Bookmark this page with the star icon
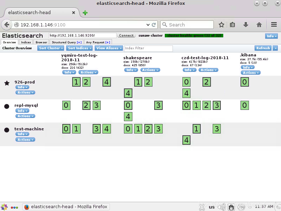Screen dimensions: 281x211 (221, 25)
